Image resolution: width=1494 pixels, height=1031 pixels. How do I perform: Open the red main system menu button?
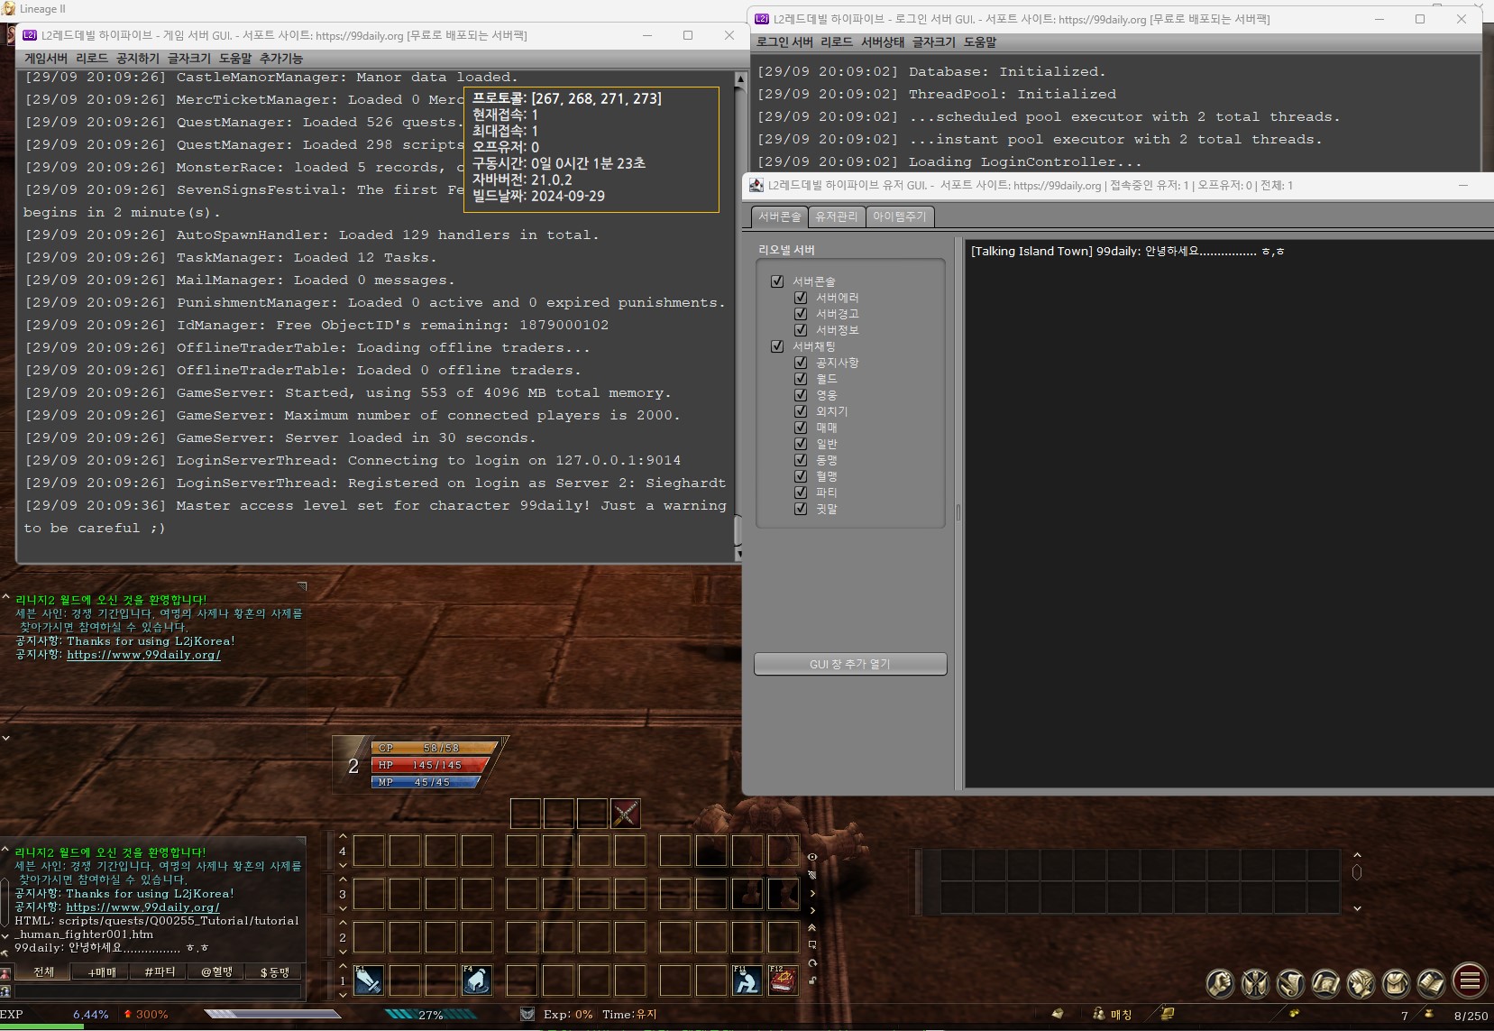click(1470, 980)
